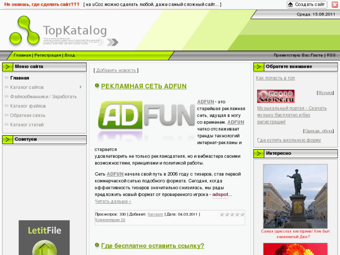The height and width of the screenshot is (255, 340).
Task: Open Каталог файлов in site menu
Action: [x=28, y=106]
